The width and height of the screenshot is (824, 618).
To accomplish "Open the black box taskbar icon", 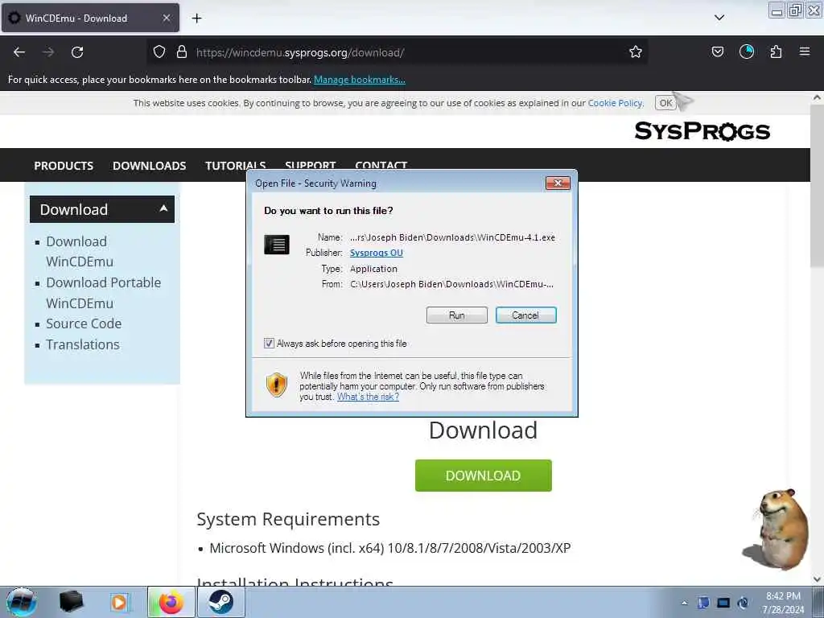I will (x=71, y=602).
